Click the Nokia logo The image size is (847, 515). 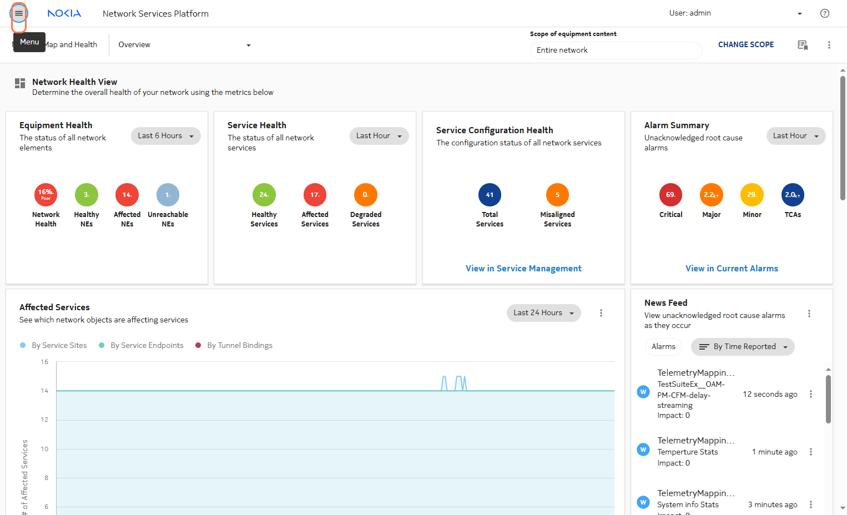[x=64, y=13]
